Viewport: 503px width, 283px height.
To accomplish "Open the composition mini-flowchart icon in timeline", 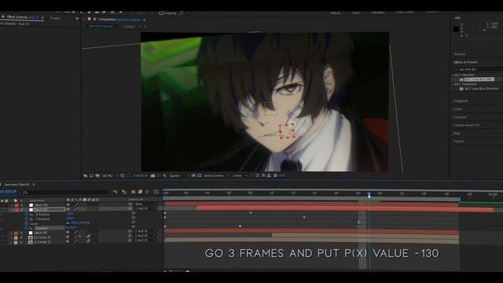I will click(x=116, y=192).
